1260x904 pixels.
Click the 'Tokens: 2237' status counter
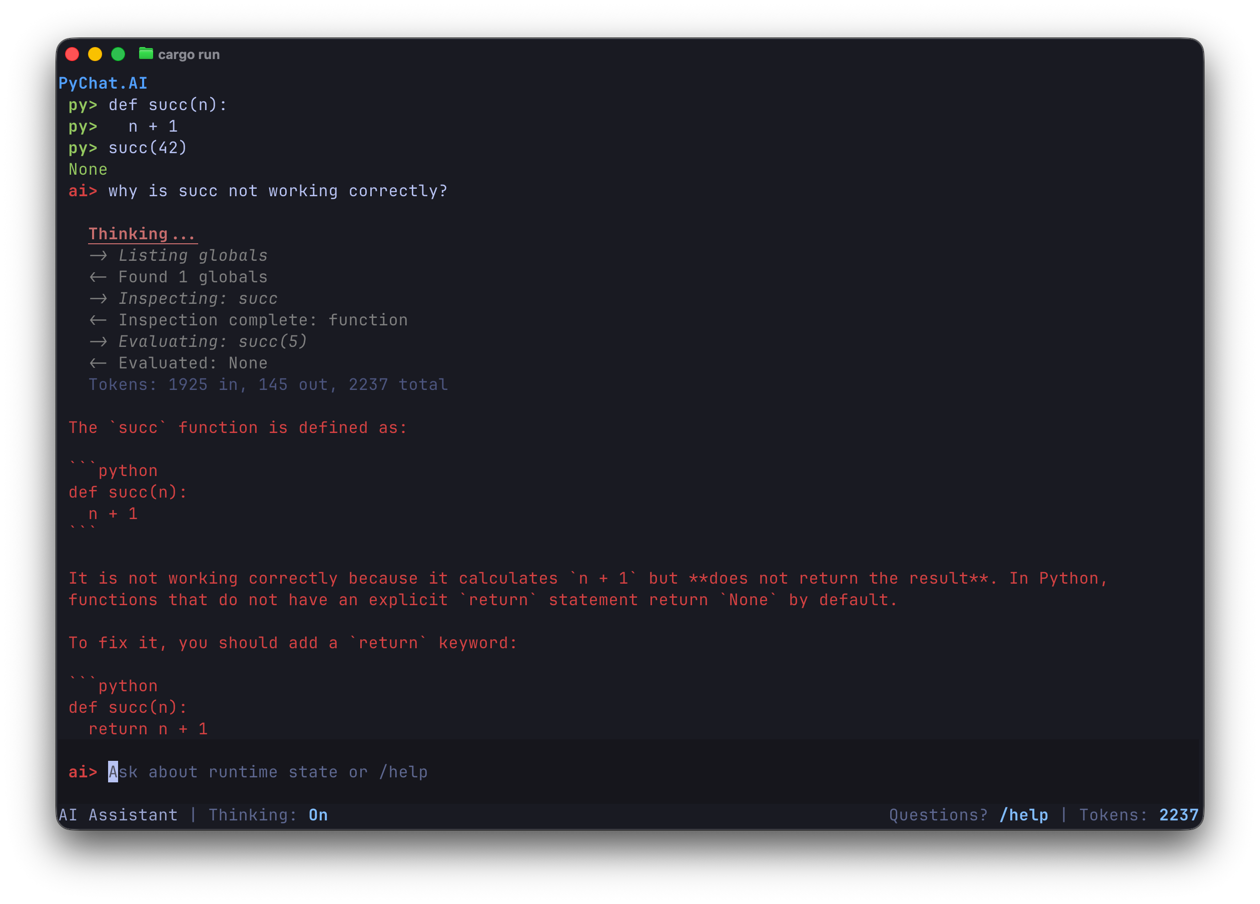[1139, 815]
